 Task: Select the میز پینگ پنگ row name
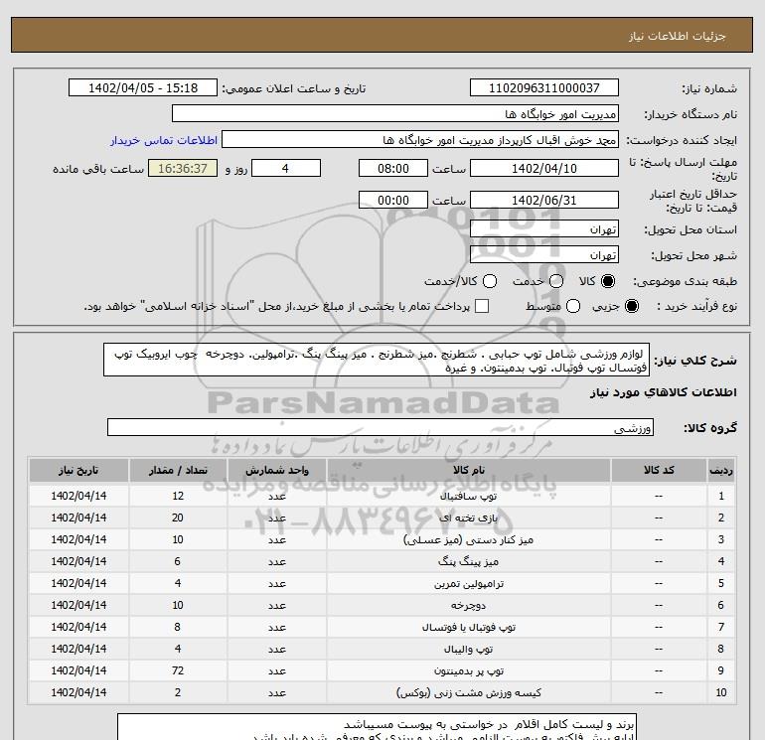pos(468,562)
